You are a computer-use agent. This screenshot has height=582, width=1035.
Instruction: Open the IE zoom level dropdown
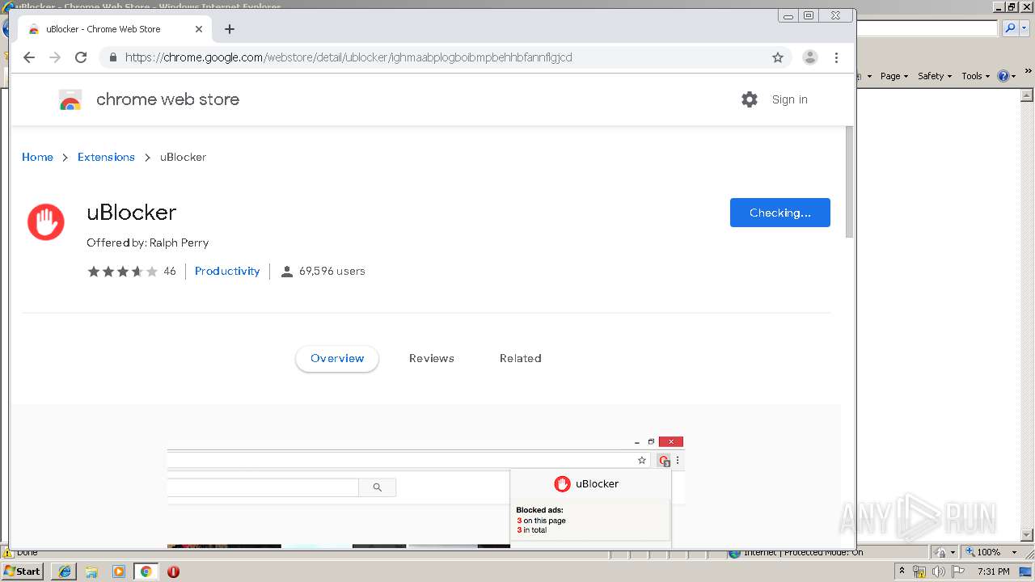(x=1014, y=552)
